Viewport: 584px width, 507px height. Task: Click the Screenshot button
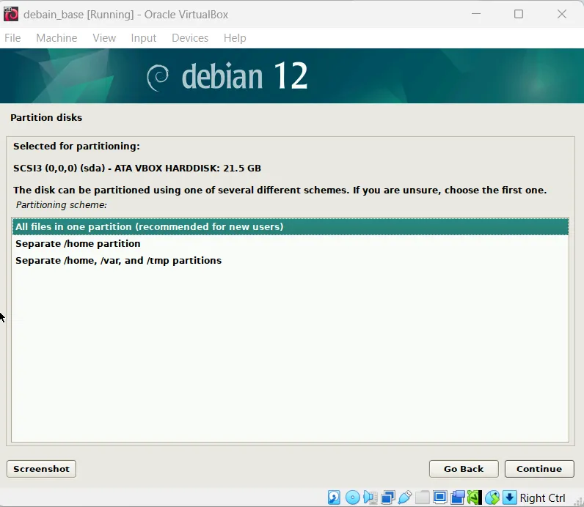click(41, 469)
